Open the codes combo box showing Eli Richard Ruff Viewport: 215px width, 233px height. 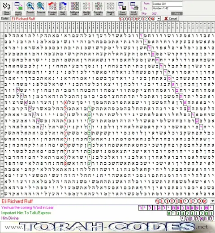[85, 19]
